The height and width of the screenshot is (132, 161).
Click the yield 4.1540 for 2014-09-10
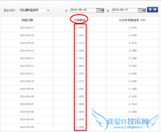tap(133, 81)
